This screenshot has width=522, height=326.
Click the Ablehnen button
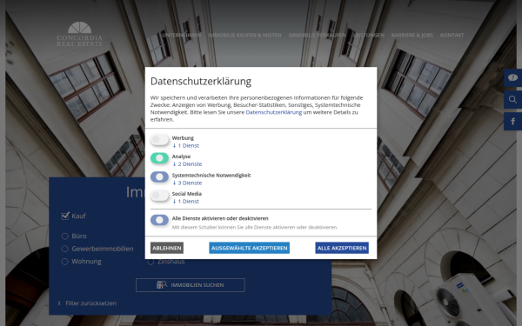[167, 248]
